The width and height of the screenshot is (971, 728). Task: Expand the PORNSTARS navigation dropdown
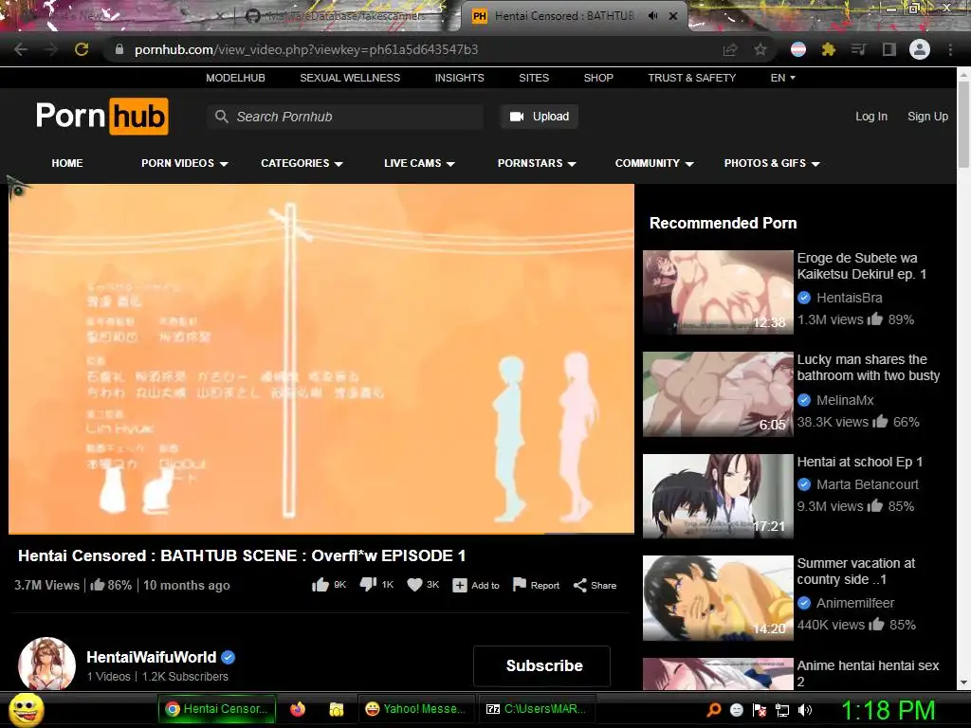point(537,163)
